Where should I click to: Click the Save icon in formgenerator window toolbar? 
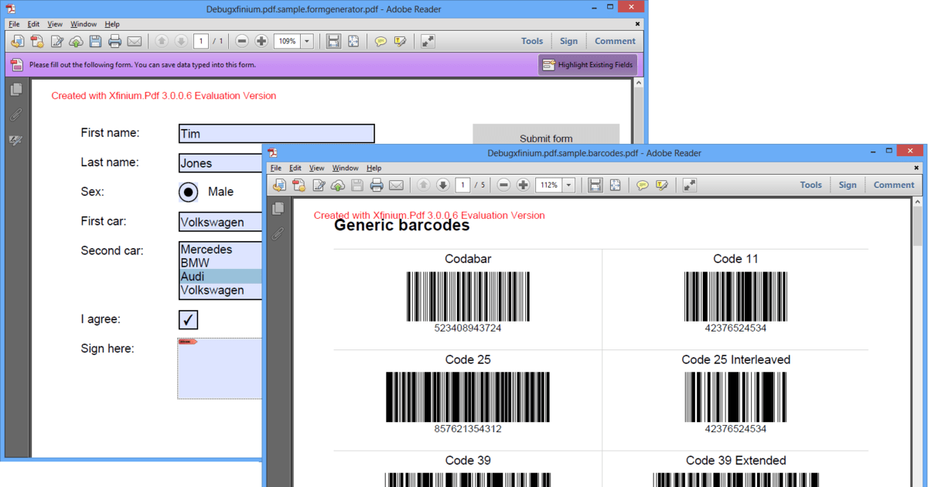pyautogui.click(x=96, y=41)
